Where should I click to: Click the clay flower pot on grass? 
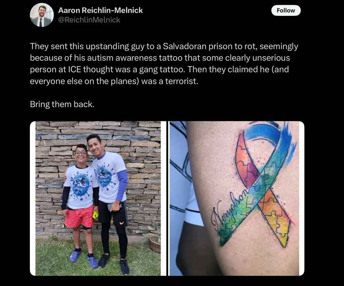(155, 244)
